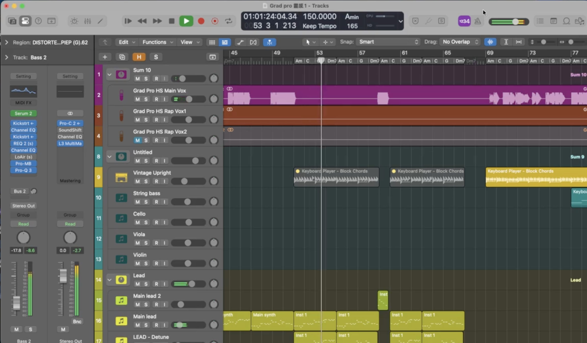Image resolution: width=587 pixels, height=343 pixels.
Task: Toggle the count-in 1234 button
Action: (x=464, y=21)
